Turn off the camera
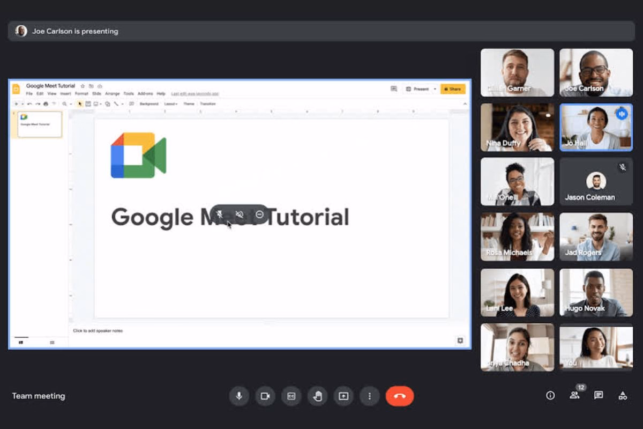 click(x=265, y=396)
